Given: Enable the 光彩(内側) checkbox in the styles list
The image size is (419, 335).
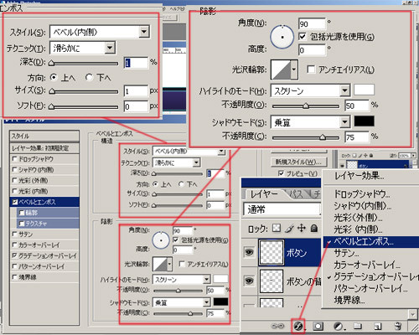Looking at the screenshot, I should click(15, 191).
